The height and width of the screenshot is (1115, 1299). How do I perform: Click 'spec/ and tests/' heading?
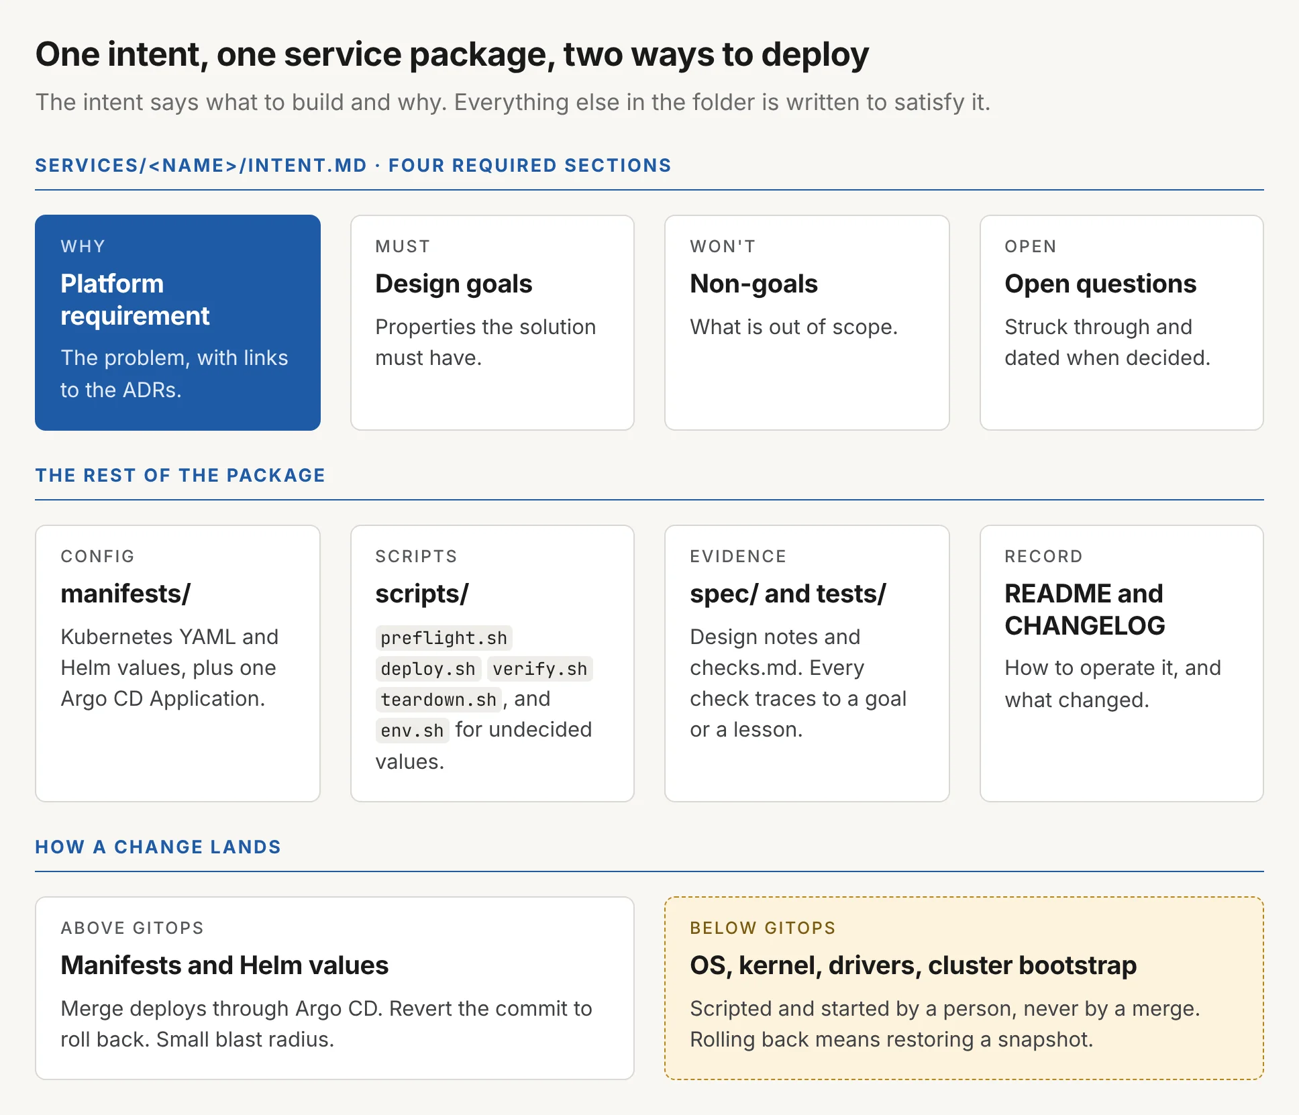[x=788, y=594]
